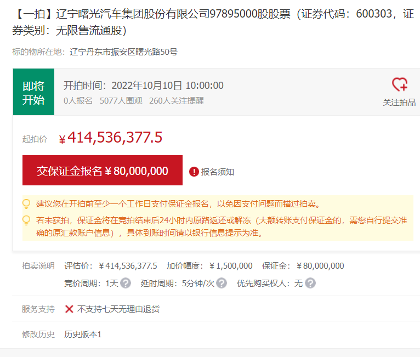The width and height of the screenshot is (420, 357).
Task: Open the 报名须知 link
Action: coord(218,172)
